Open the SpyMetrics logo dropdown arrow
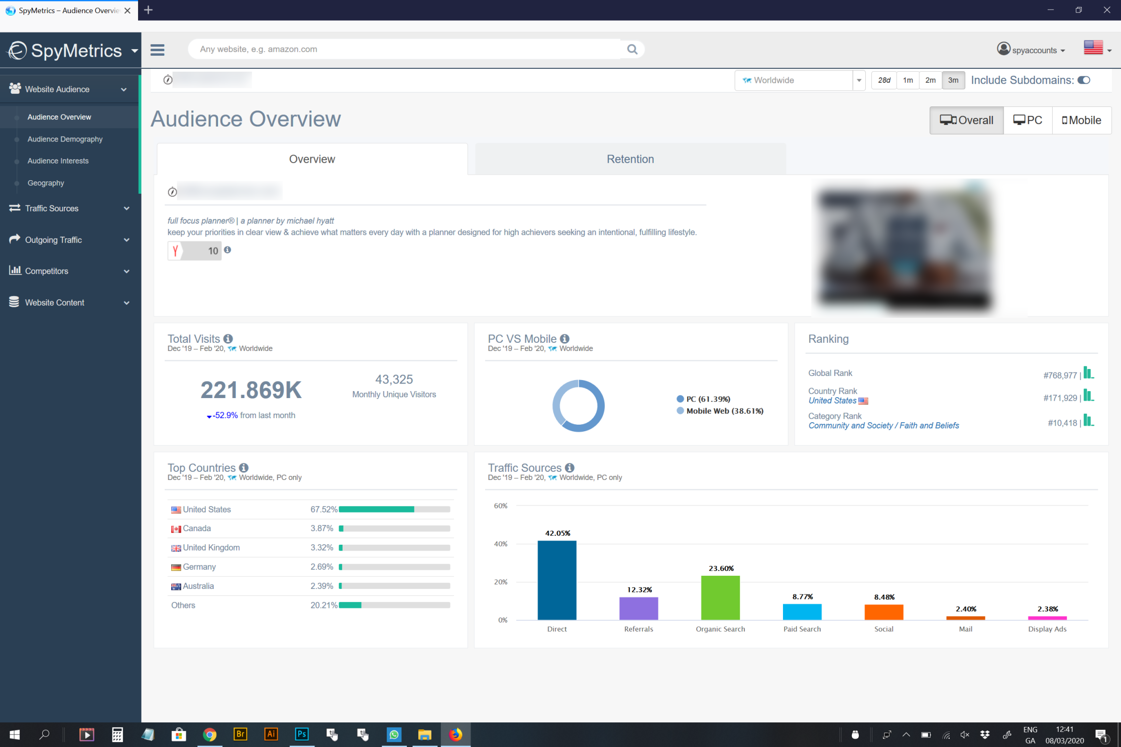The image size is (1121, 747). [135, 51]
